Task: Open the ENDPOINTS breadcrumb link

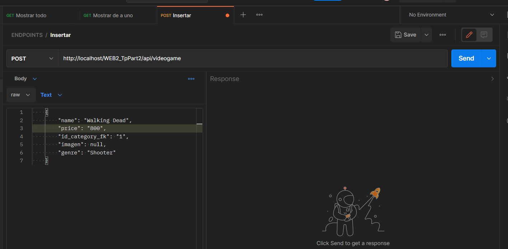Action: (27, 35)
